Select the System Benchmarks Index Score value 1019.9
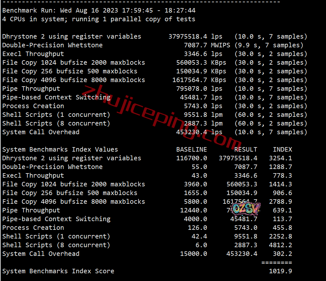The image size is (326, 281). point(281,271)
